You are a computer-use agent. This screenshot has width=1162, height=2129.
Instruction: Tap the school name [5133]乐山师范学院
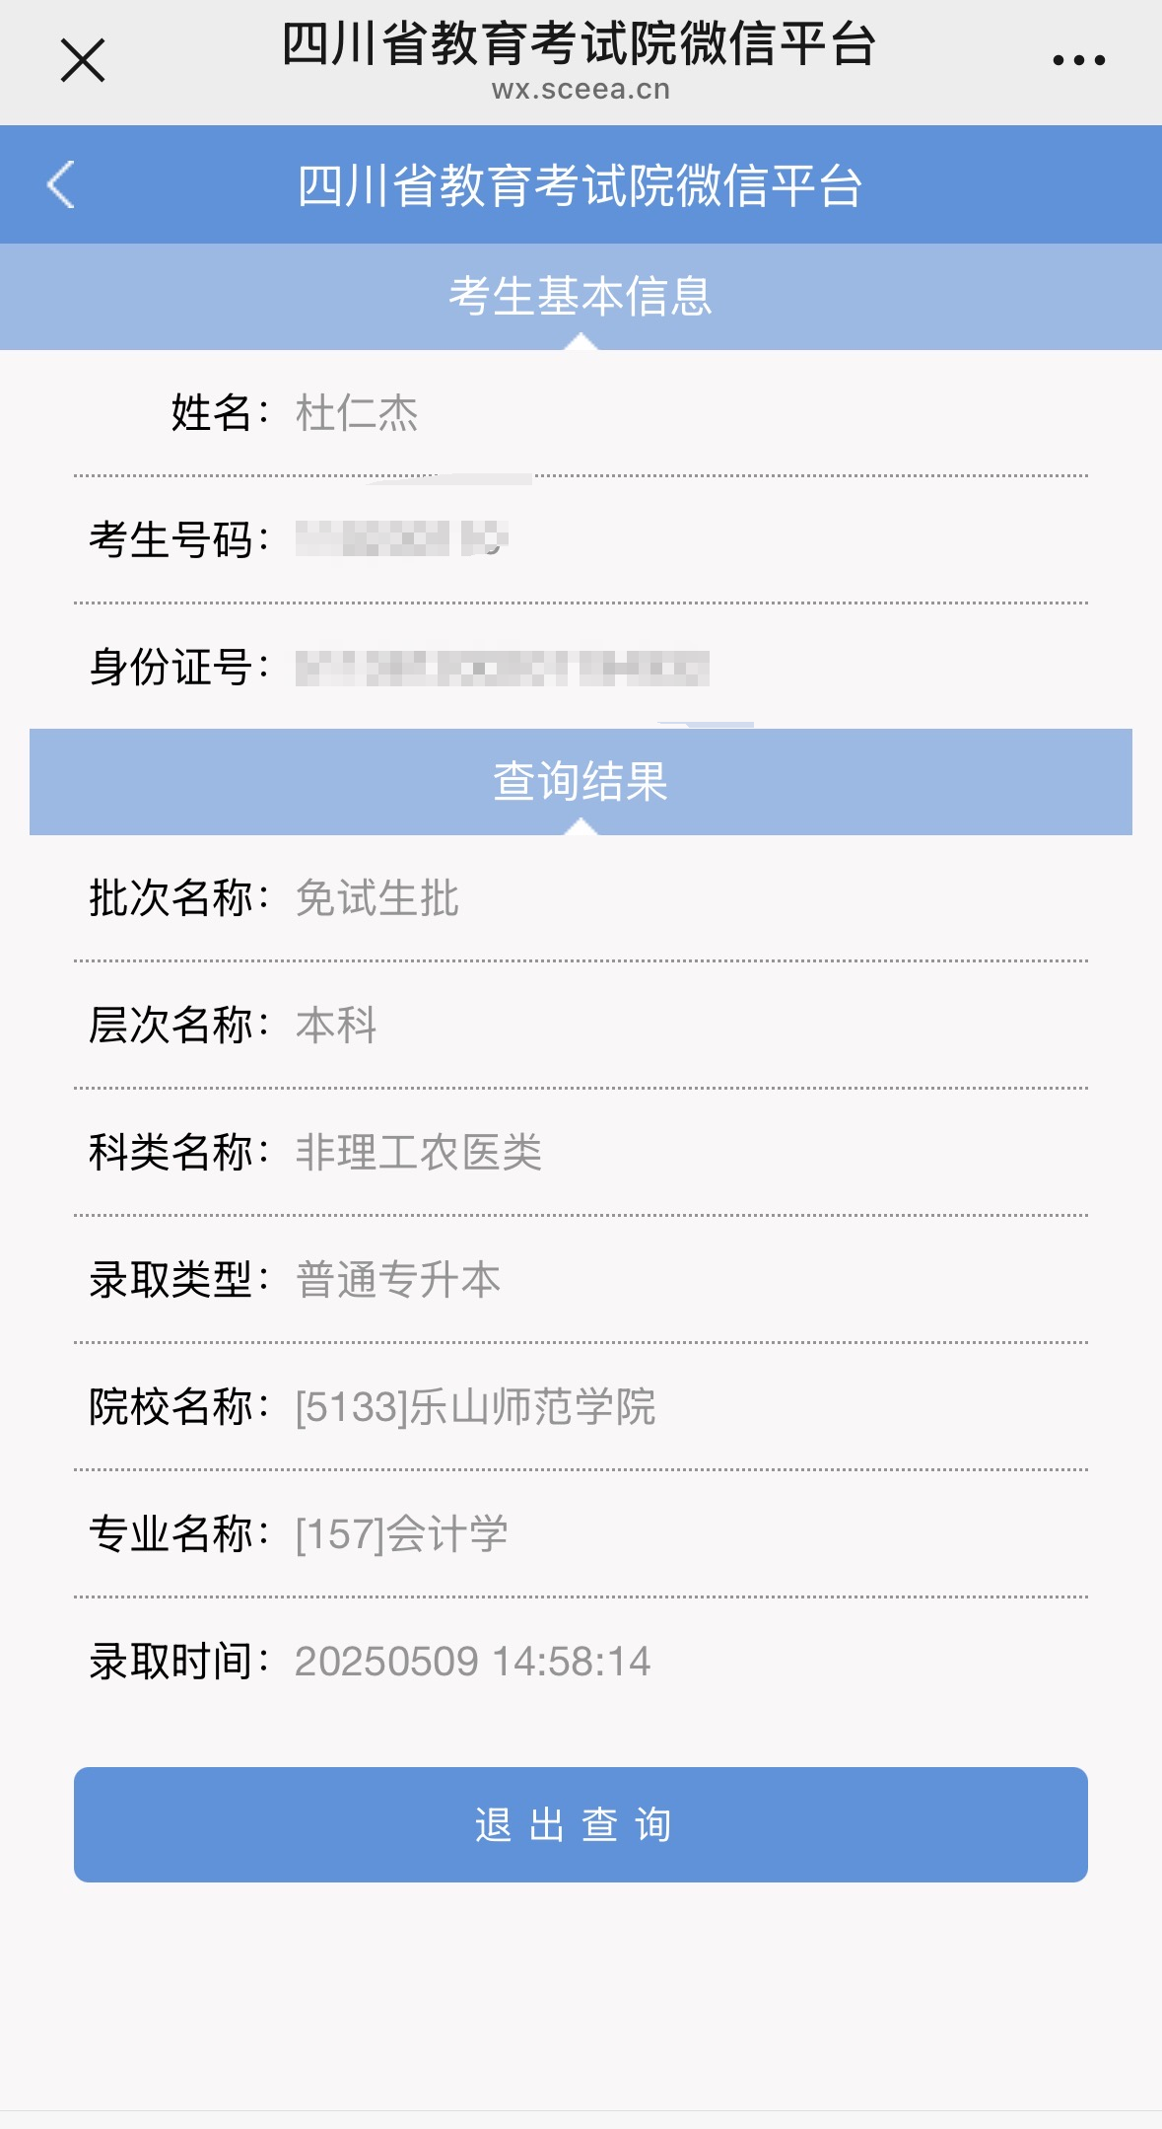tap(475, 1407)
